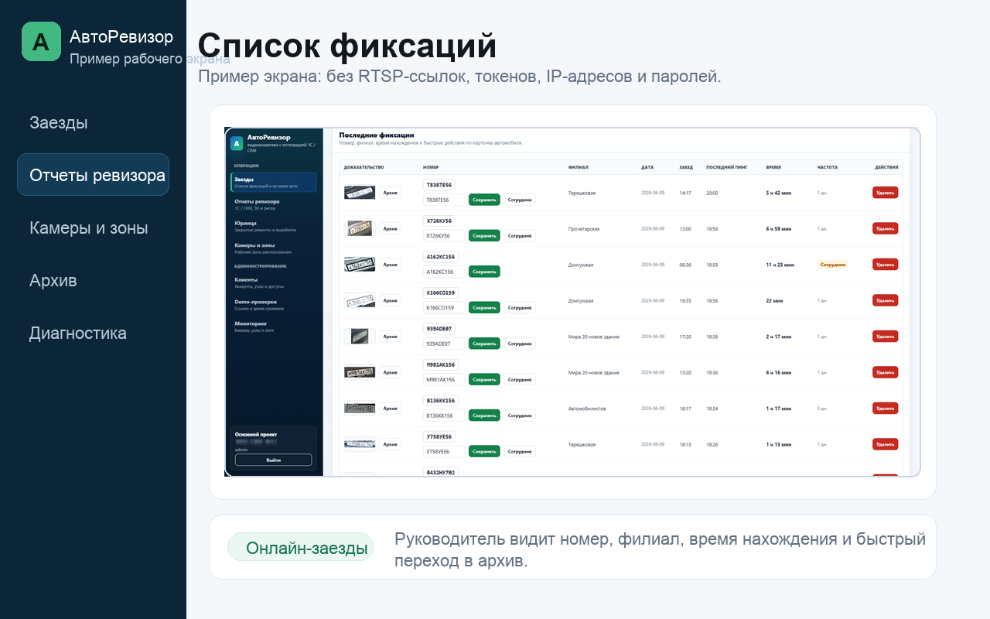
Task: Click the Филиал column header
Action: 577,167
